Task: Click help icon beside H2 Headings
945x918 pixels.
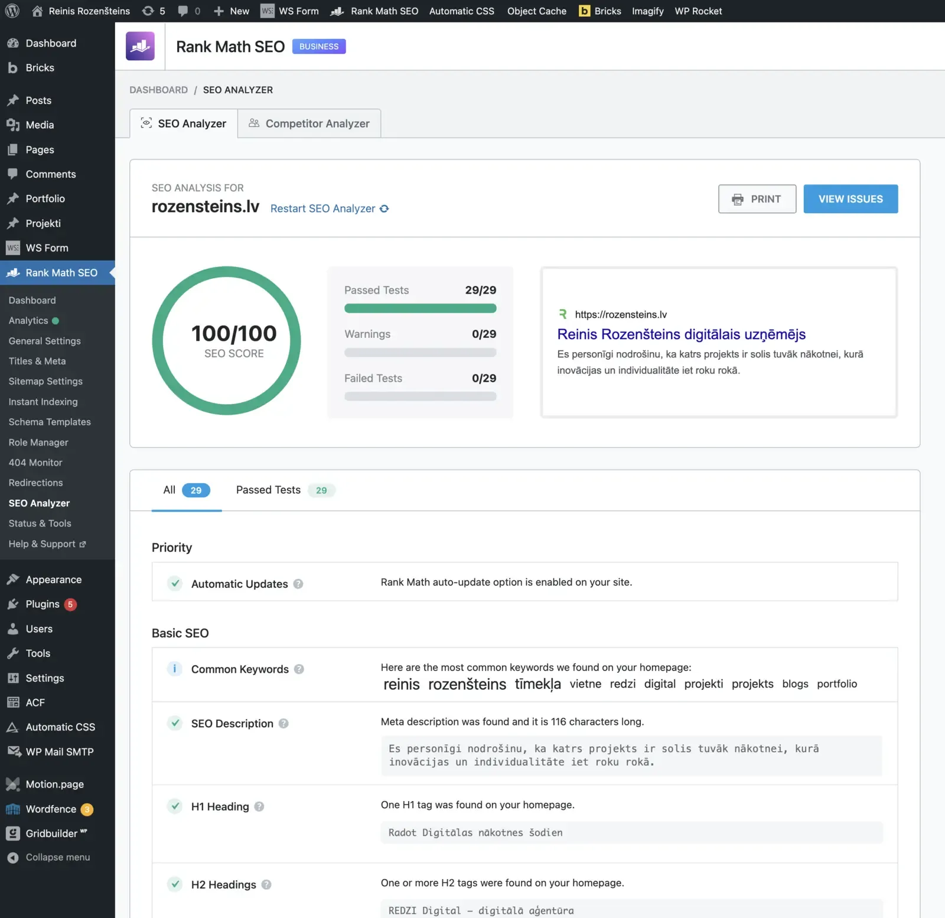Action: tap(266, 885)
